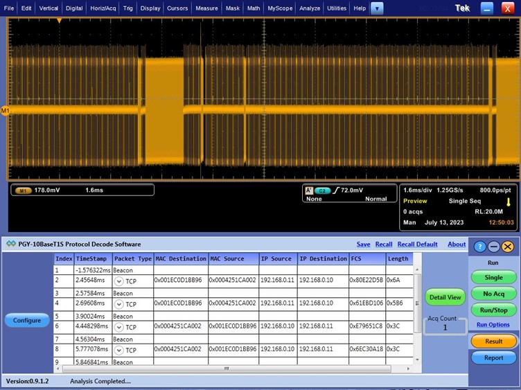This screenshot has height=390, width=521.
Task: Click the help question mark icon
Action: (x=478, y=247)
